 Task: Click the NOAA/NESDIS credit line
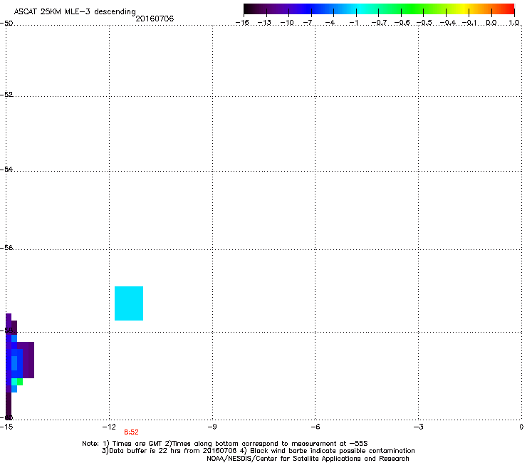click(308, 459)
